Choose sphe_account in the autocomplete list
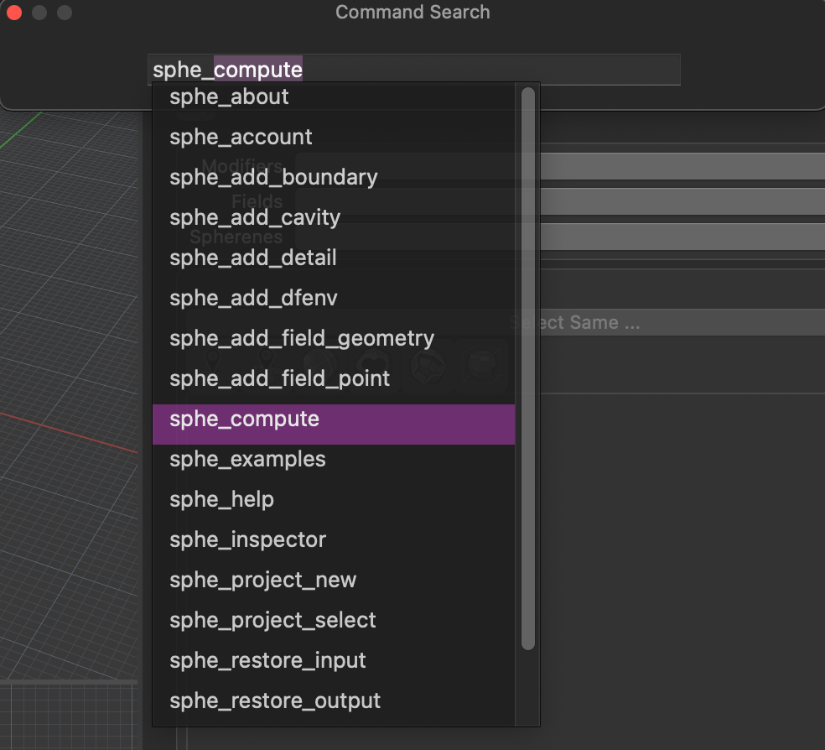825x750 pixels. (x=241, y=138)
